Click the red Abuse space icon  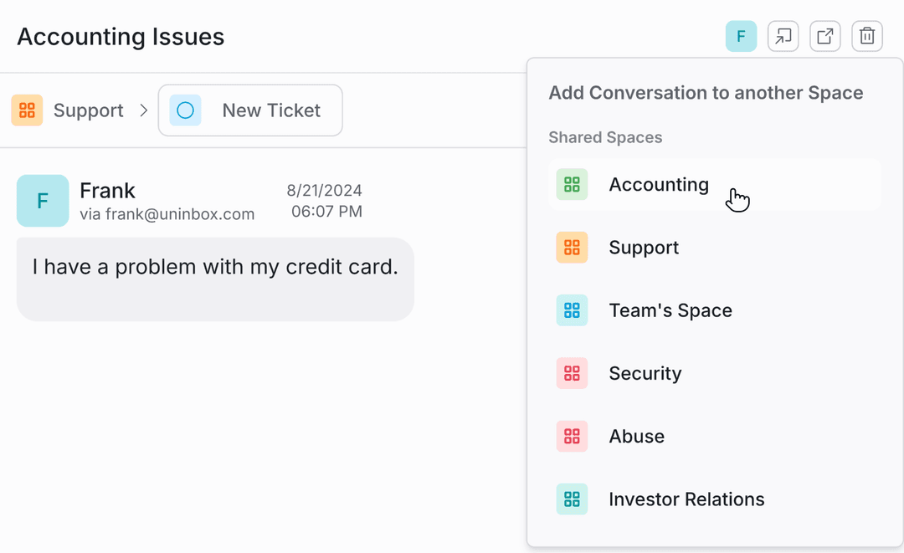pos(572,436)
